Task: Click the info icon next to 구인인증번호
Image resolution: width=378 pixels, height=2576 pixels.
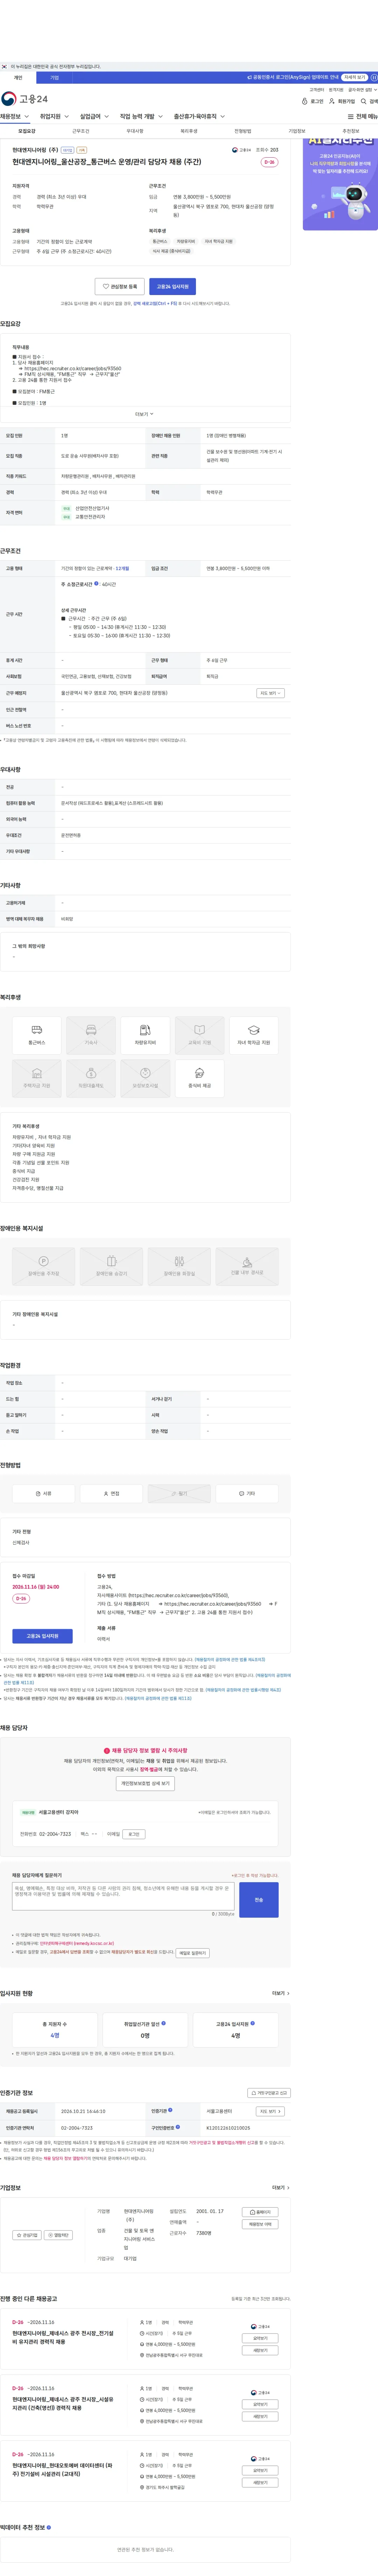Action: (178, 2127)
